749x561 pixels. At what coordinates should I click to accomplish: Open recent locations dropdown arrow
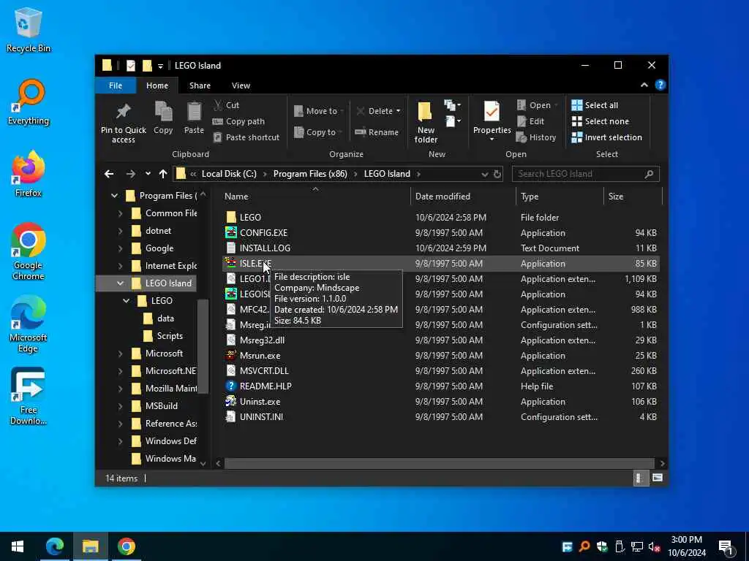(x=148, y=174)
